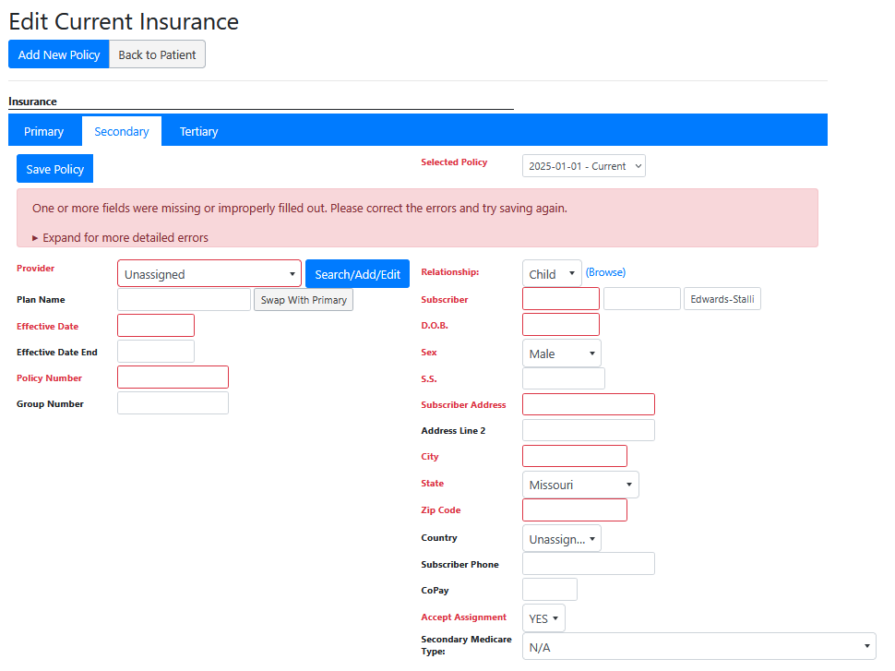Screen dimensions: 895x671
Task: Click the Browse link next to Relationship
Action: tap(605, 272)
